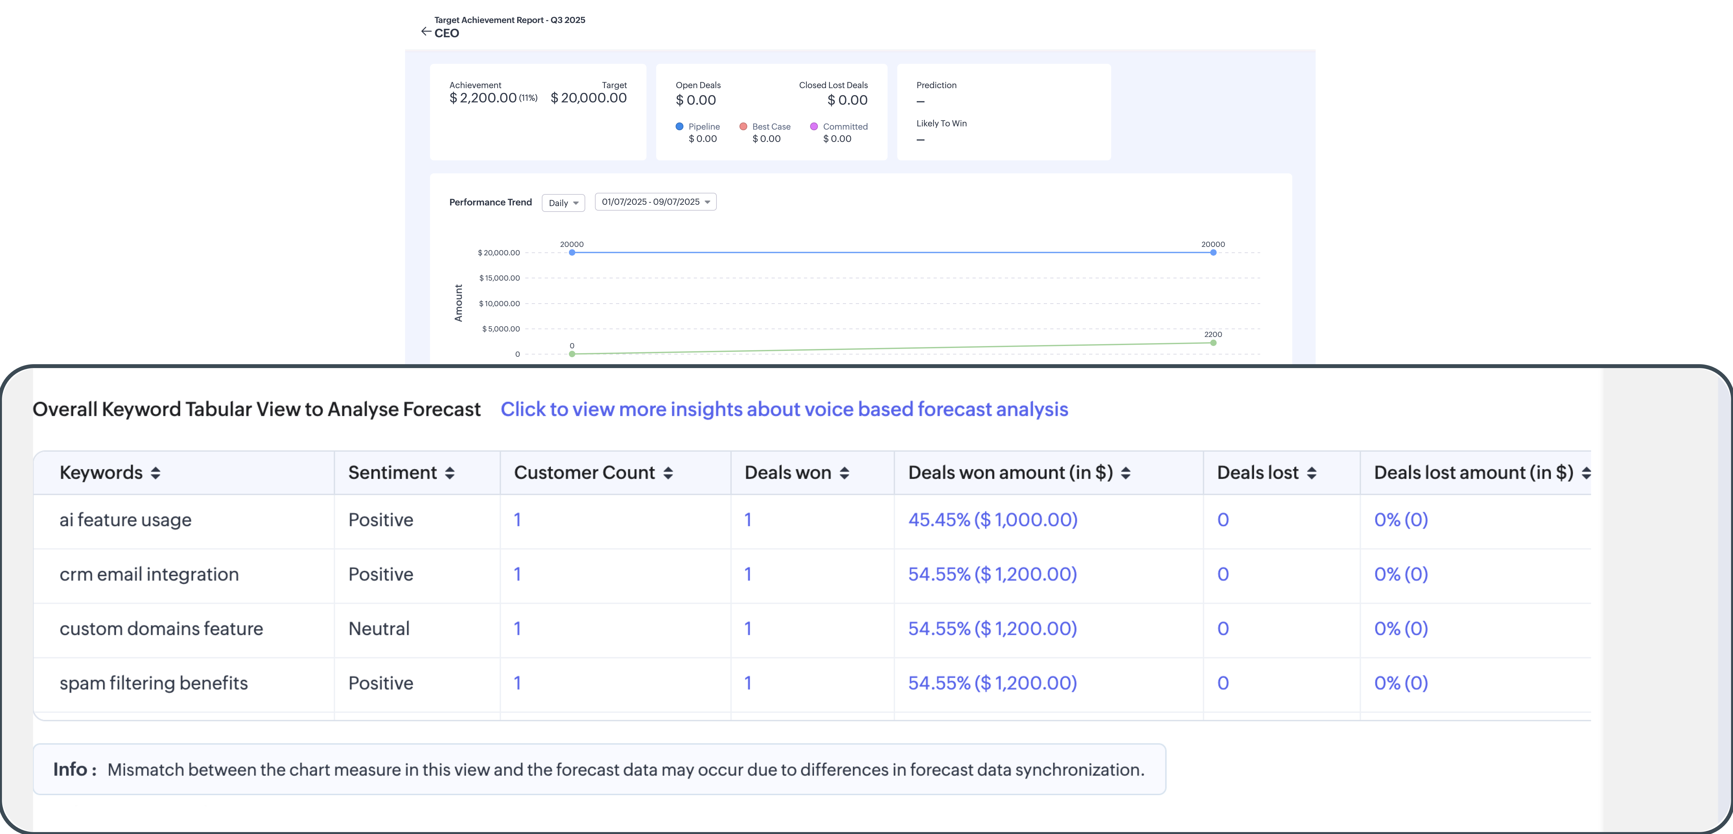Click the 2200 achievement data point on chart
The image size is (1733, 834).
(x=1213, y=343)
